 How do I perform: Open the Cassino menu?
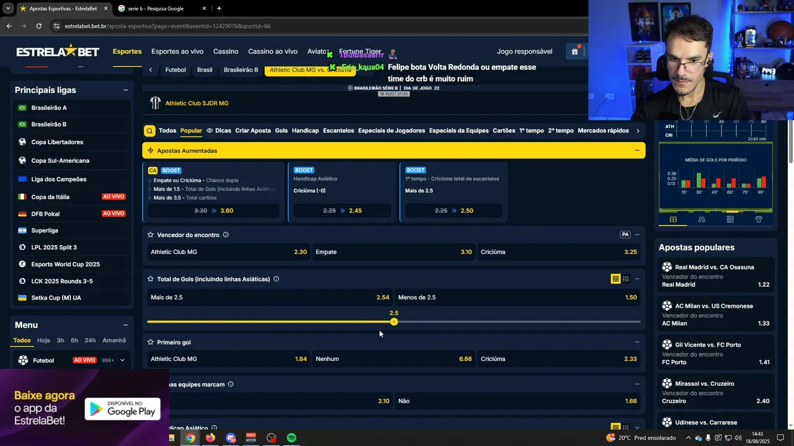(x=226, y=51)
